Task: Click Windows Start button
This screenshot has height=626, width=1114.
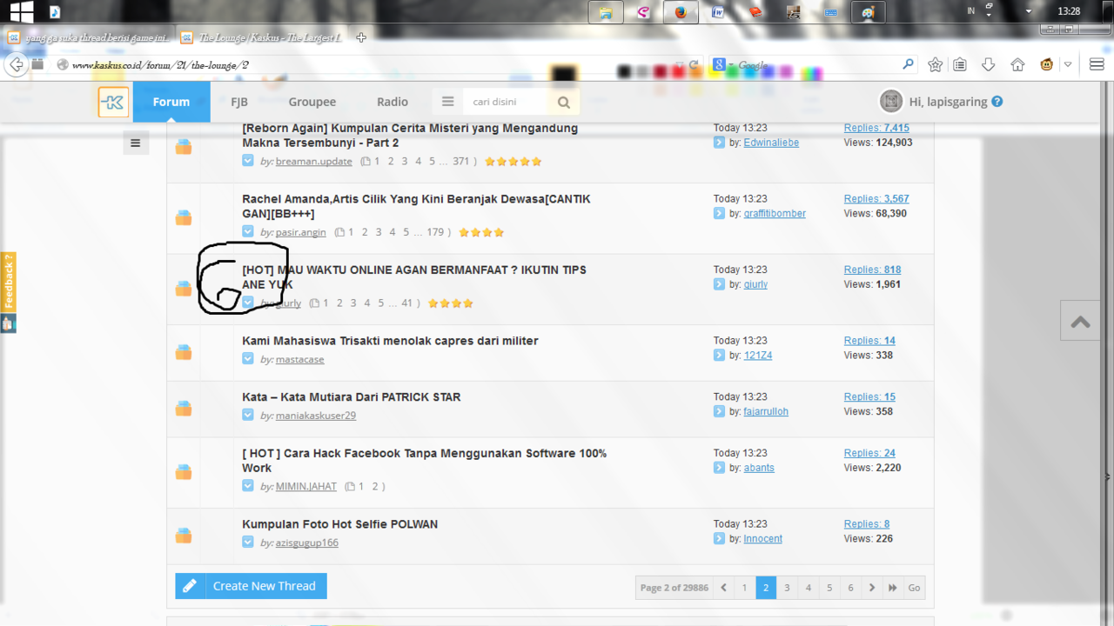Action: 21,11
